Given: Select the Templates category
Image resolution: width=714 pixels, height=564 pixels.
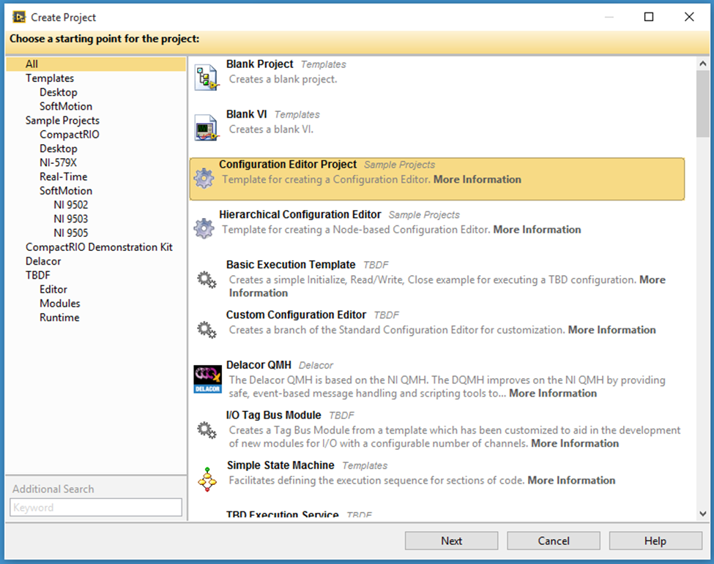Looking at the screenshot, I should pos(50,78).
